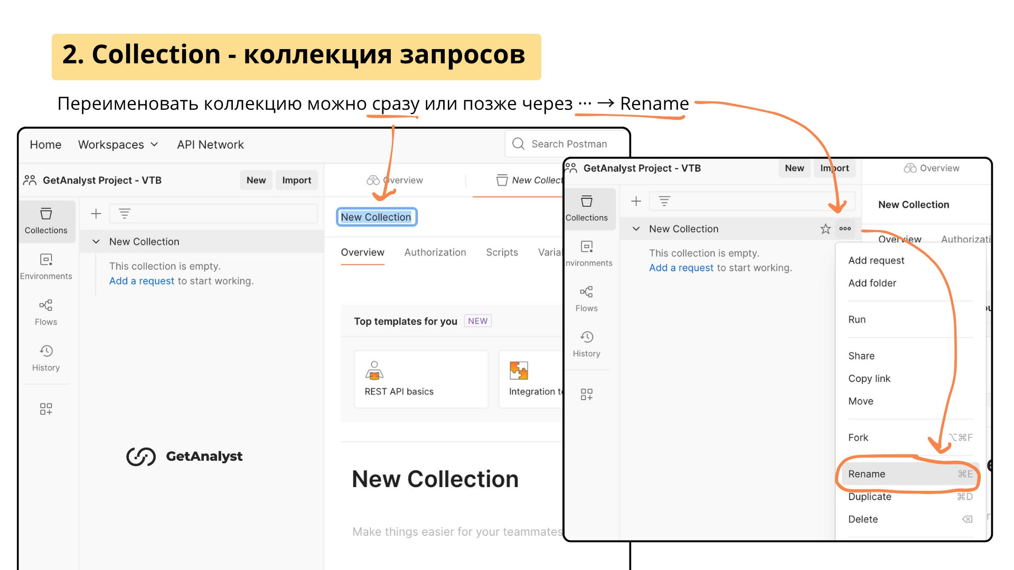Click Import button in left window

tap(297, 180)
